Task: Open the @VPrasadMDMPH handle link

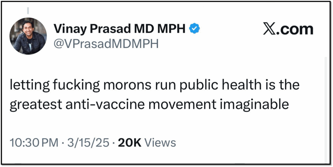Action: click(x=106, y=43)
